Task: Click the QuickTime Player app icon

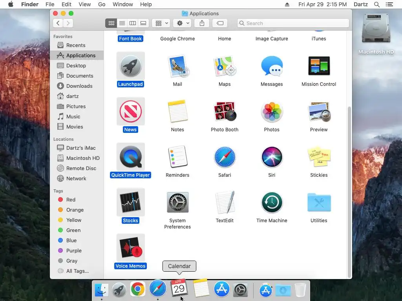Action: 130,157
